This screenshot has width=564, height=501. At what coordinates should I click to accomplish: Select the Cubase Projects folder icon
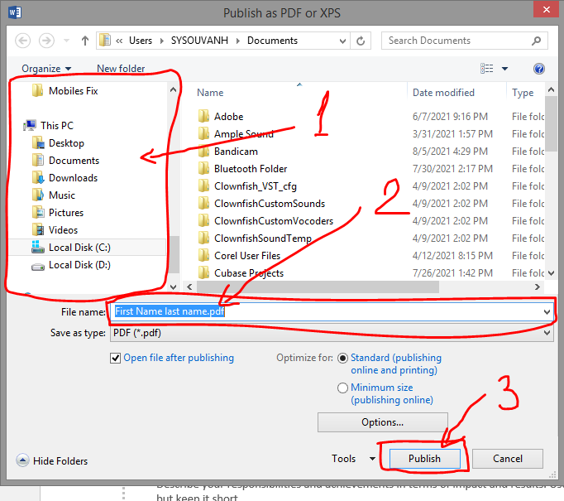click(203, 272)
